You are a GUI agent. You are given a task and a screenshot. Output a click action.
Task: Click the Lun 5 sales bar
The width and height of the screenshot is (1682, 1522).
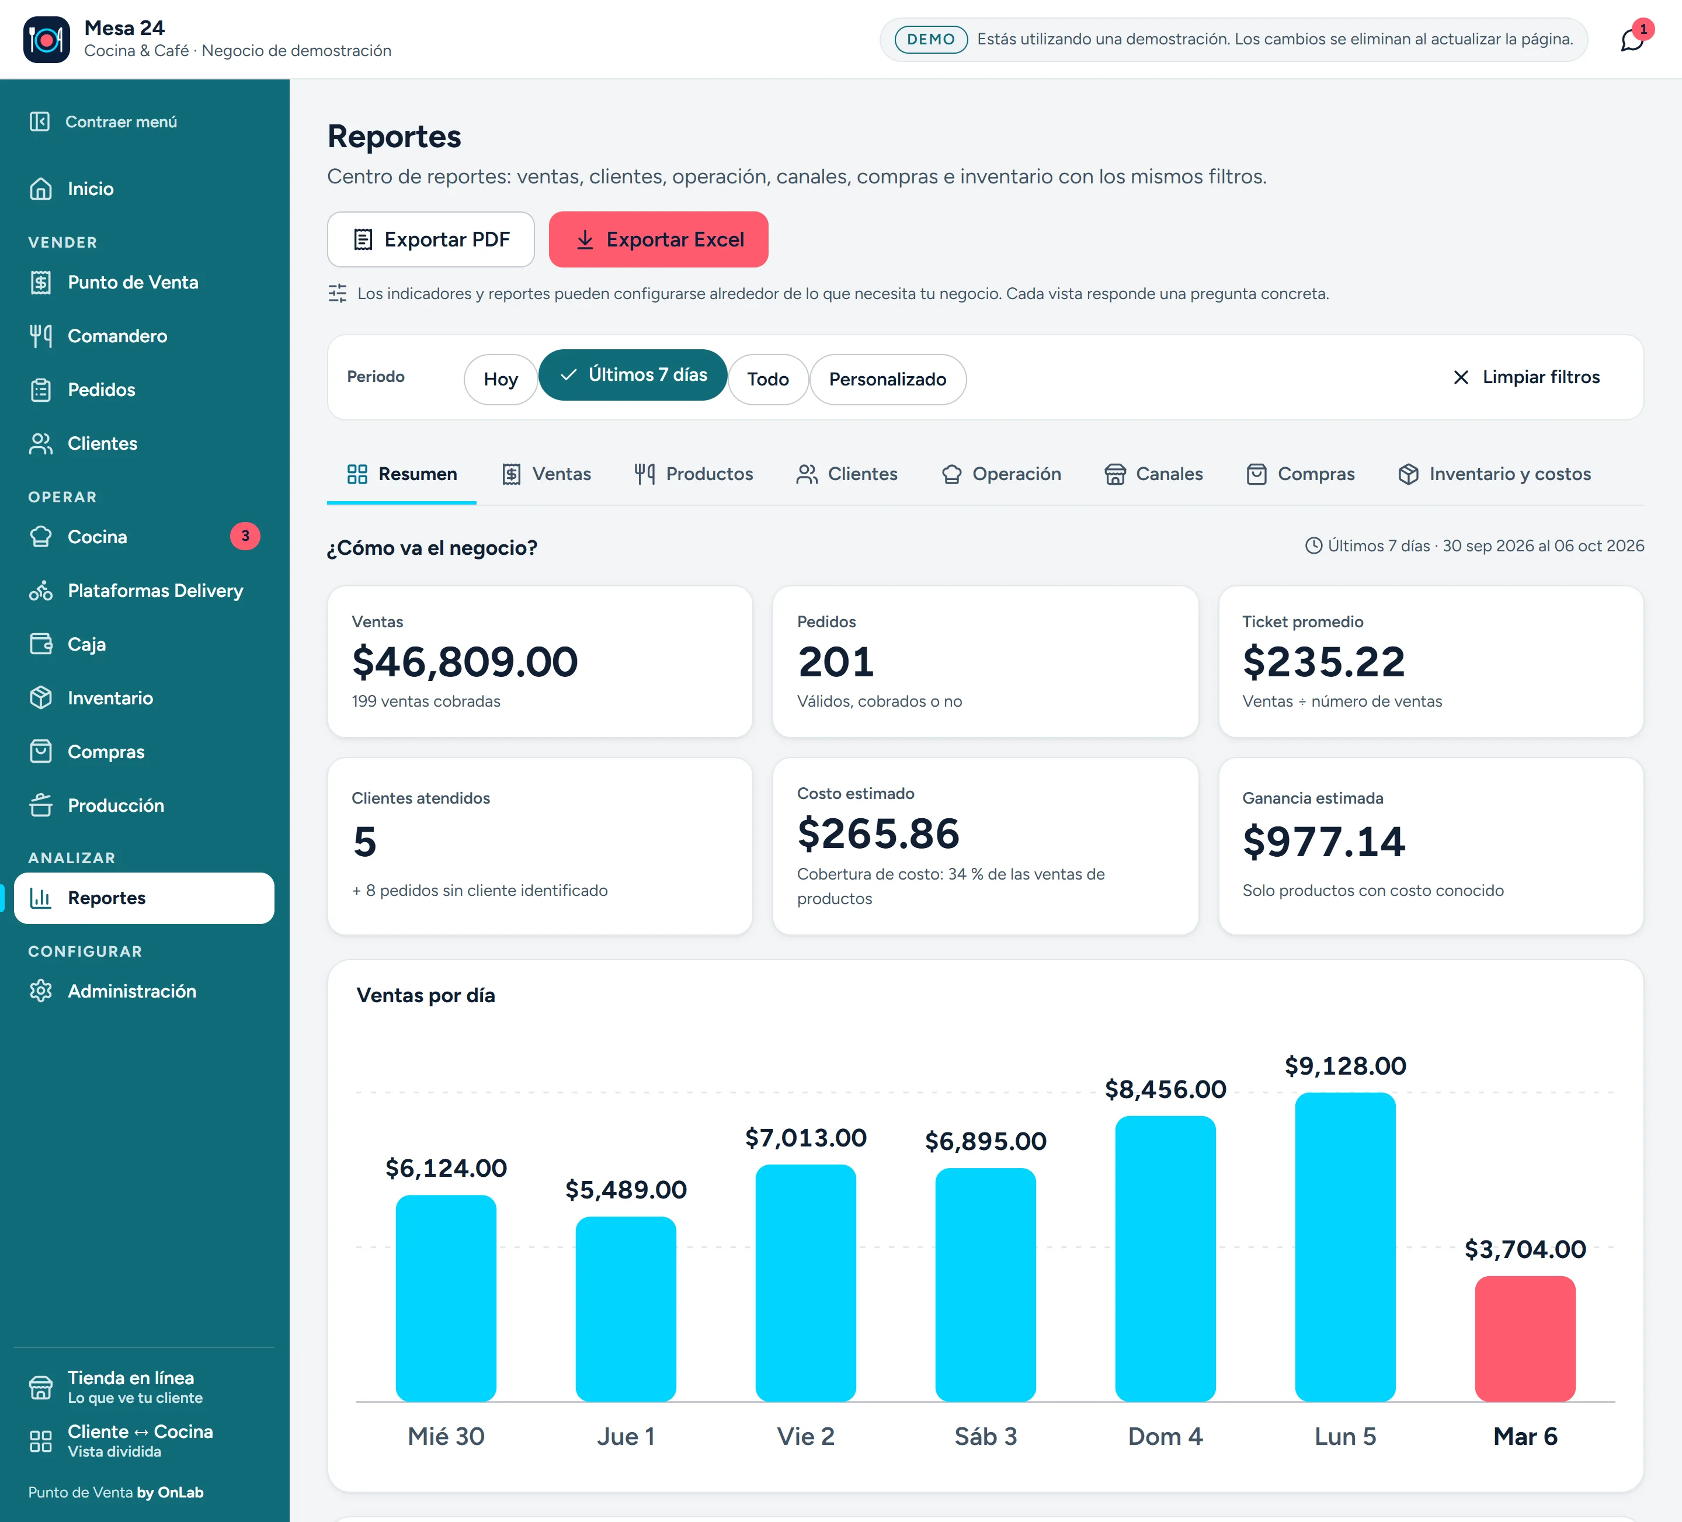click(1345, 1247)
